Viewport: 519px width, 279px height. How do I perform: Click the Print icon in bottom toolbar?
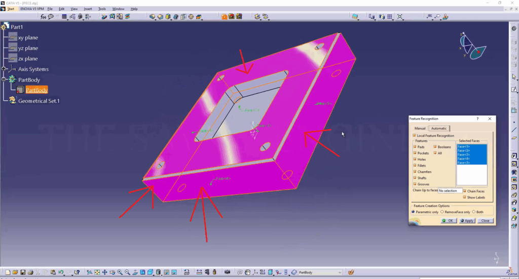click(30, 272)
